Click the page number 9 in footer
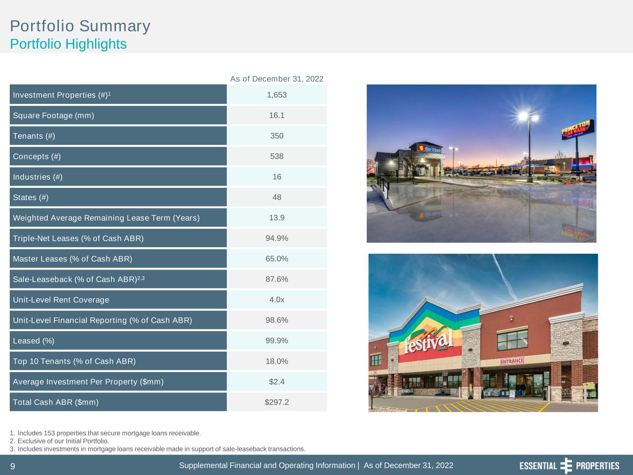633x475 pixels. 13,466
